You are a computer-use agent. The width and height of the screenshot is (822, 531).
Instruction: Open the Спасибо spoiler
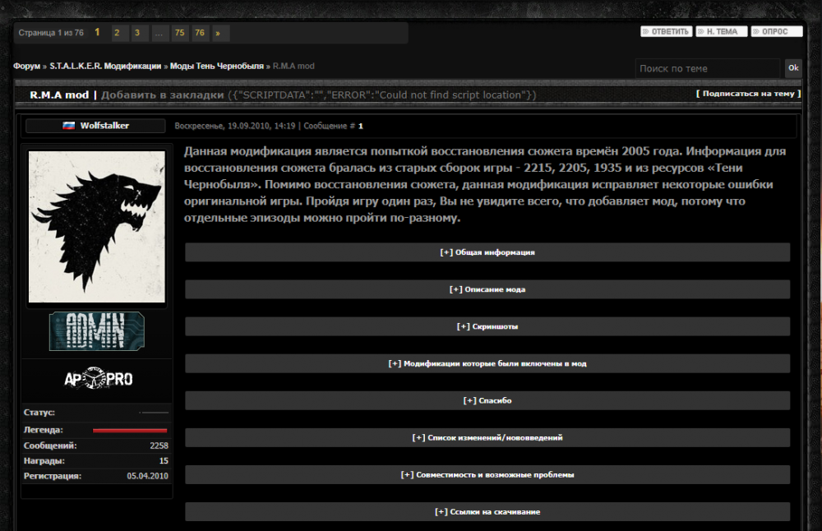[x=487, y=400]
